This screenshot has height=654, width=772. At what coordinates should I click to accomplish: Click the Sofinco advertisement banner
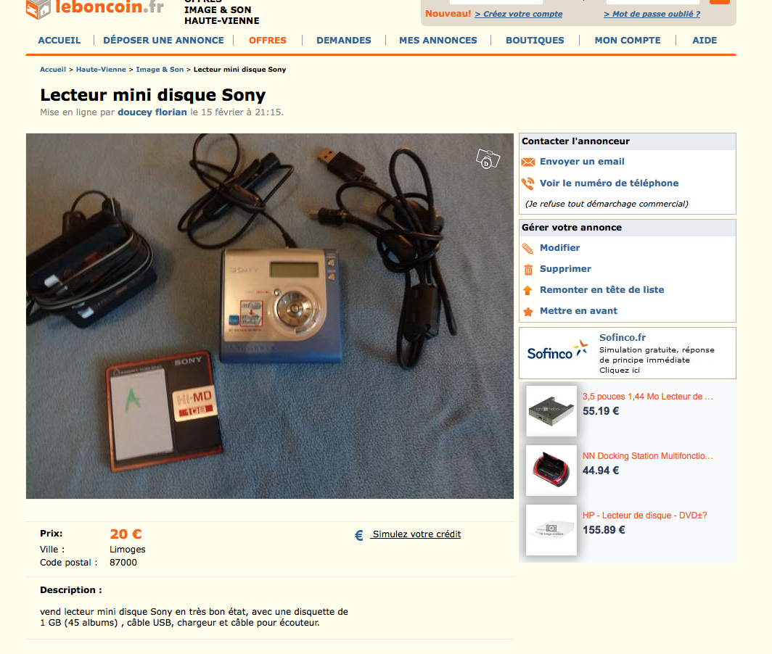(627, 353)
